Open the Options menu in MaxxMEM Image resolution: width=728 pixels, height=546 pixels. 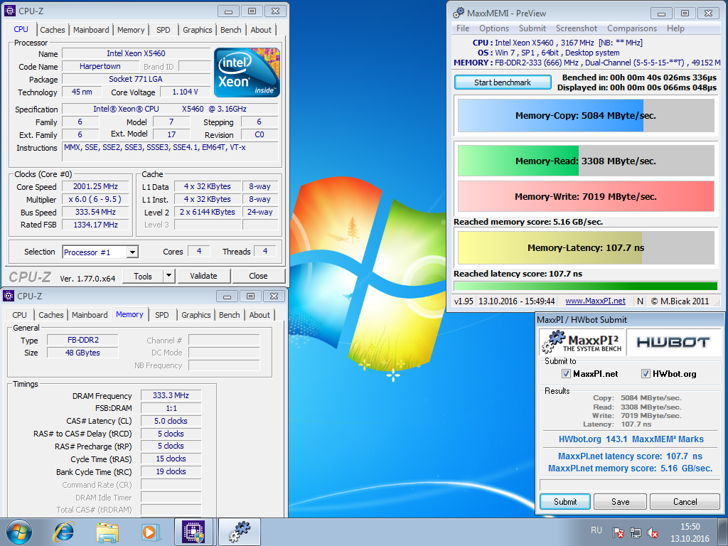(494, 28)
